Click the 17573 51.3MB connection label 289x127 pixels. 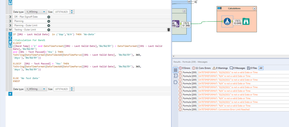(x=186, y=25)
